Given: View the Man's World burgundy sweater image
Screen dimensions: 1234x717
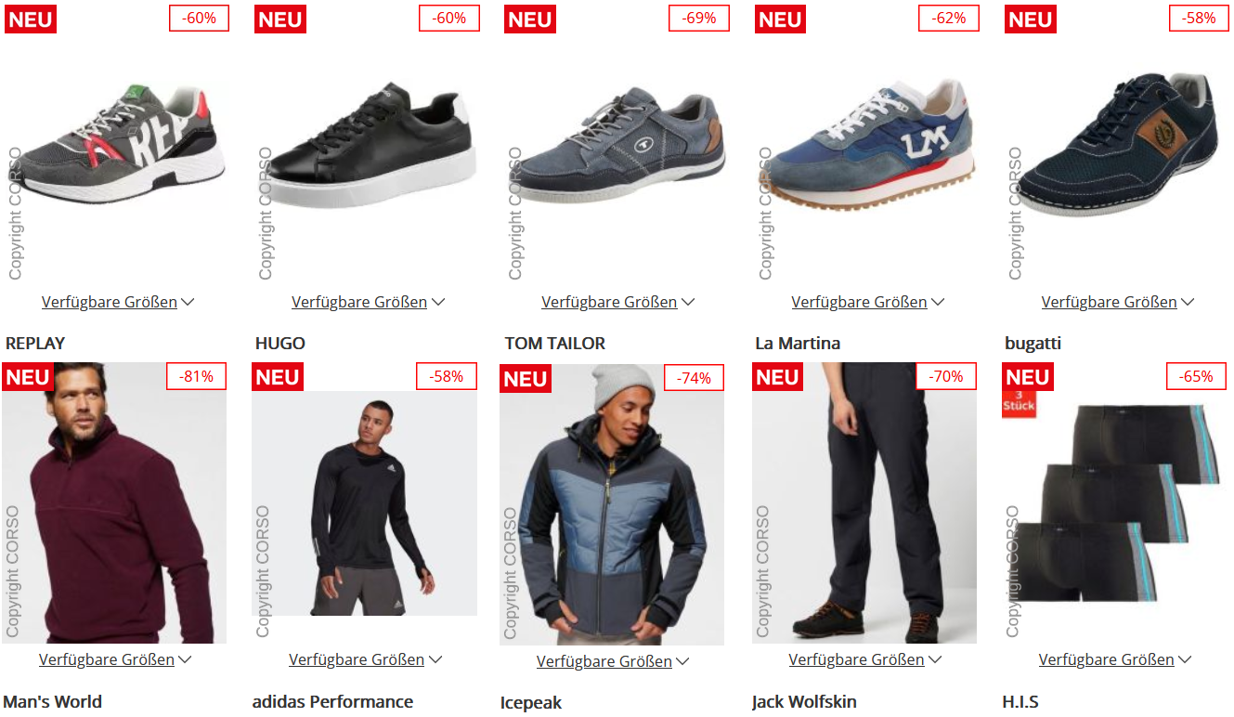Looking at the screenshot, I should pos(114,502).
